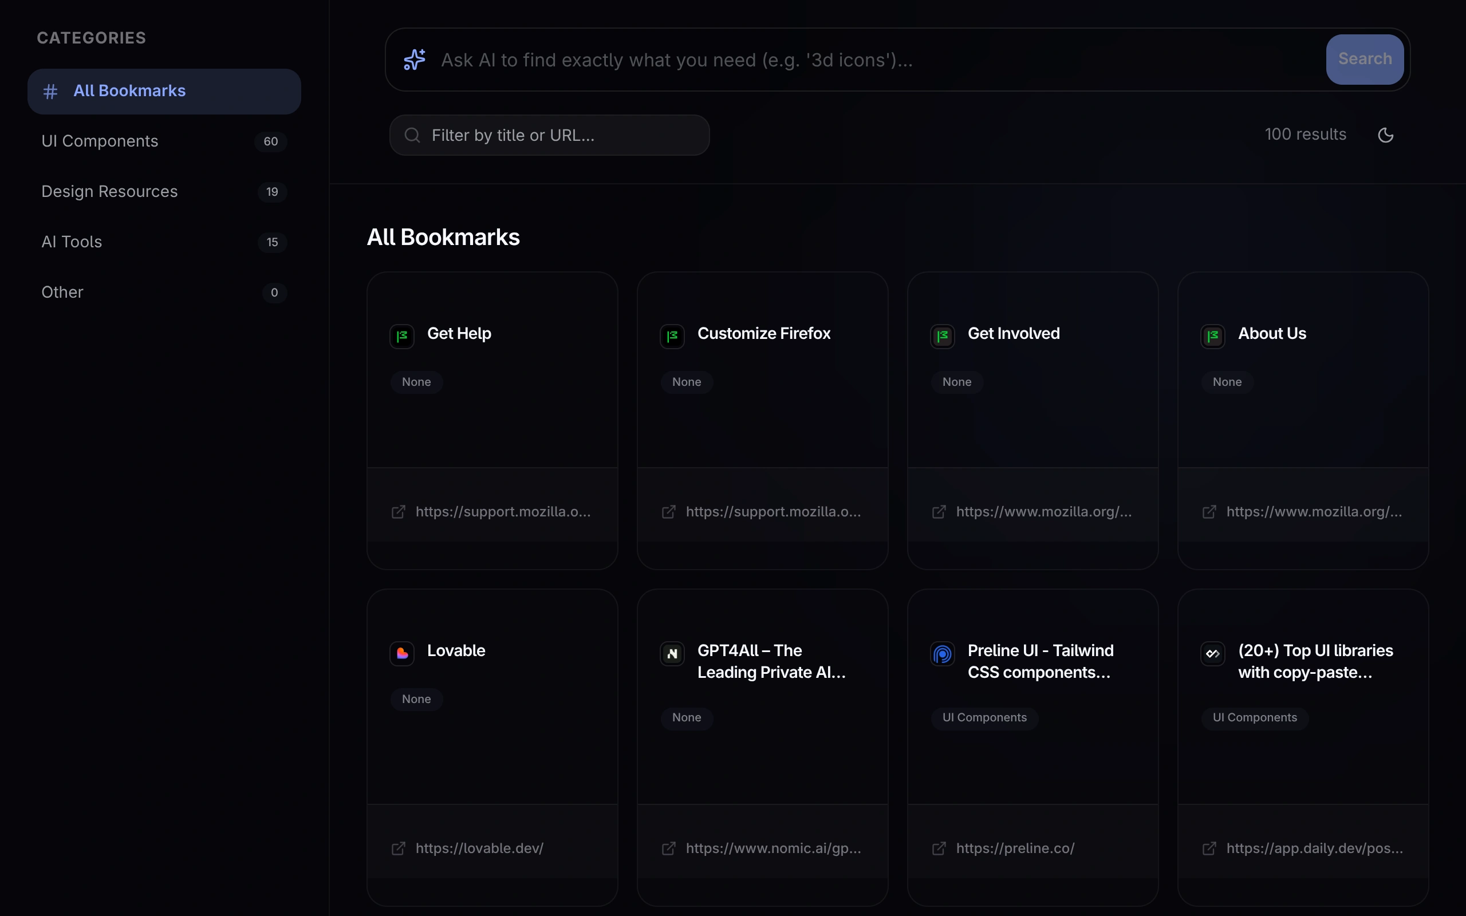1466x916 pixels.
Task: Click the AI sparkle icon in search bar
Action: pos(415,60)
